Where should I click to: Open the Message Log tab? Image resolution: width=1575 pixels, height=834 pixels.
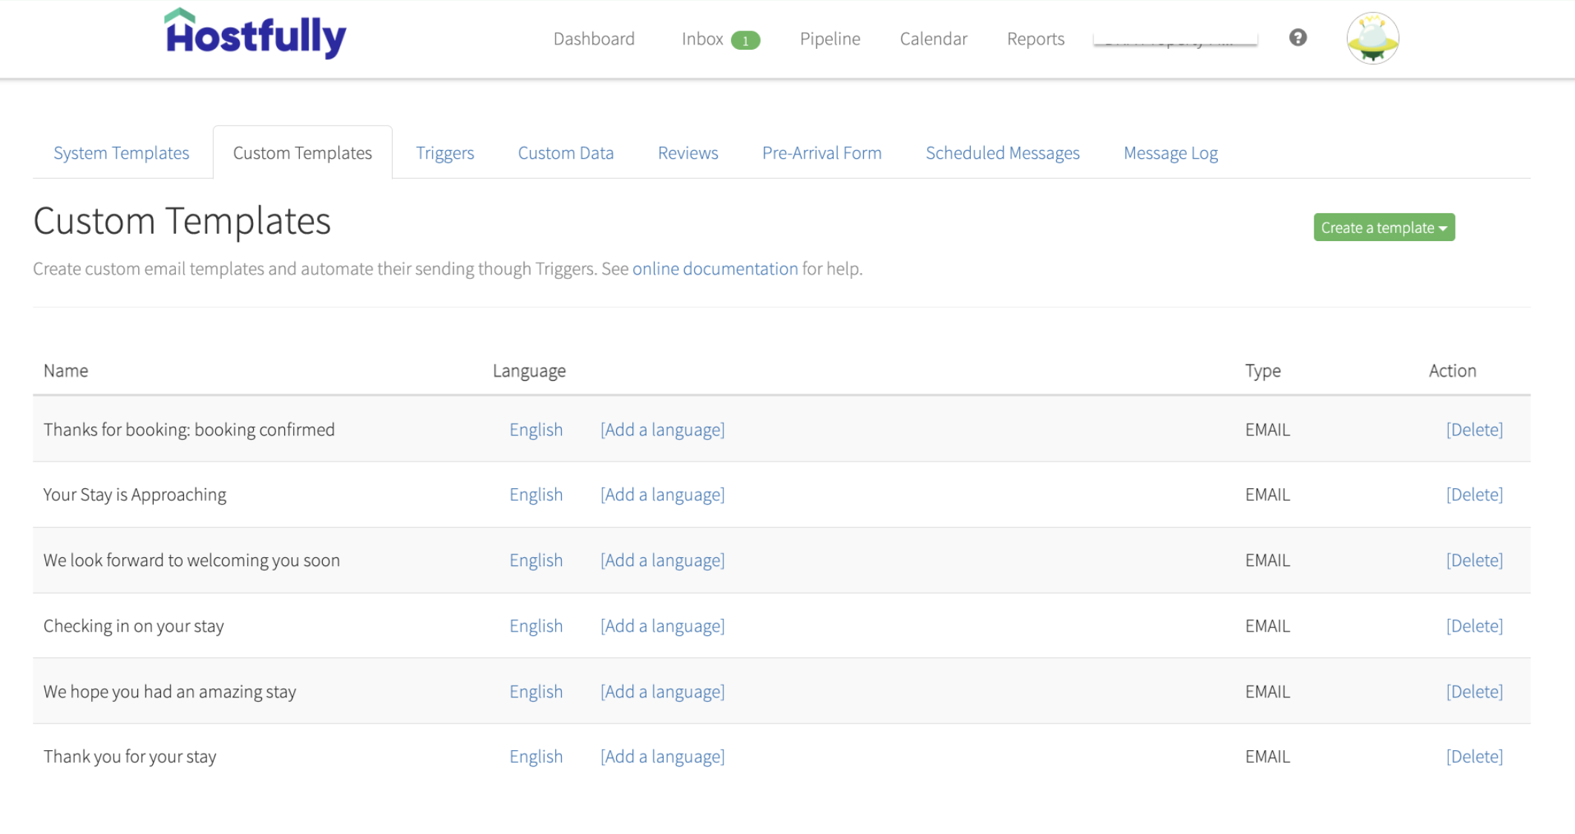(x=1170, y=152)
